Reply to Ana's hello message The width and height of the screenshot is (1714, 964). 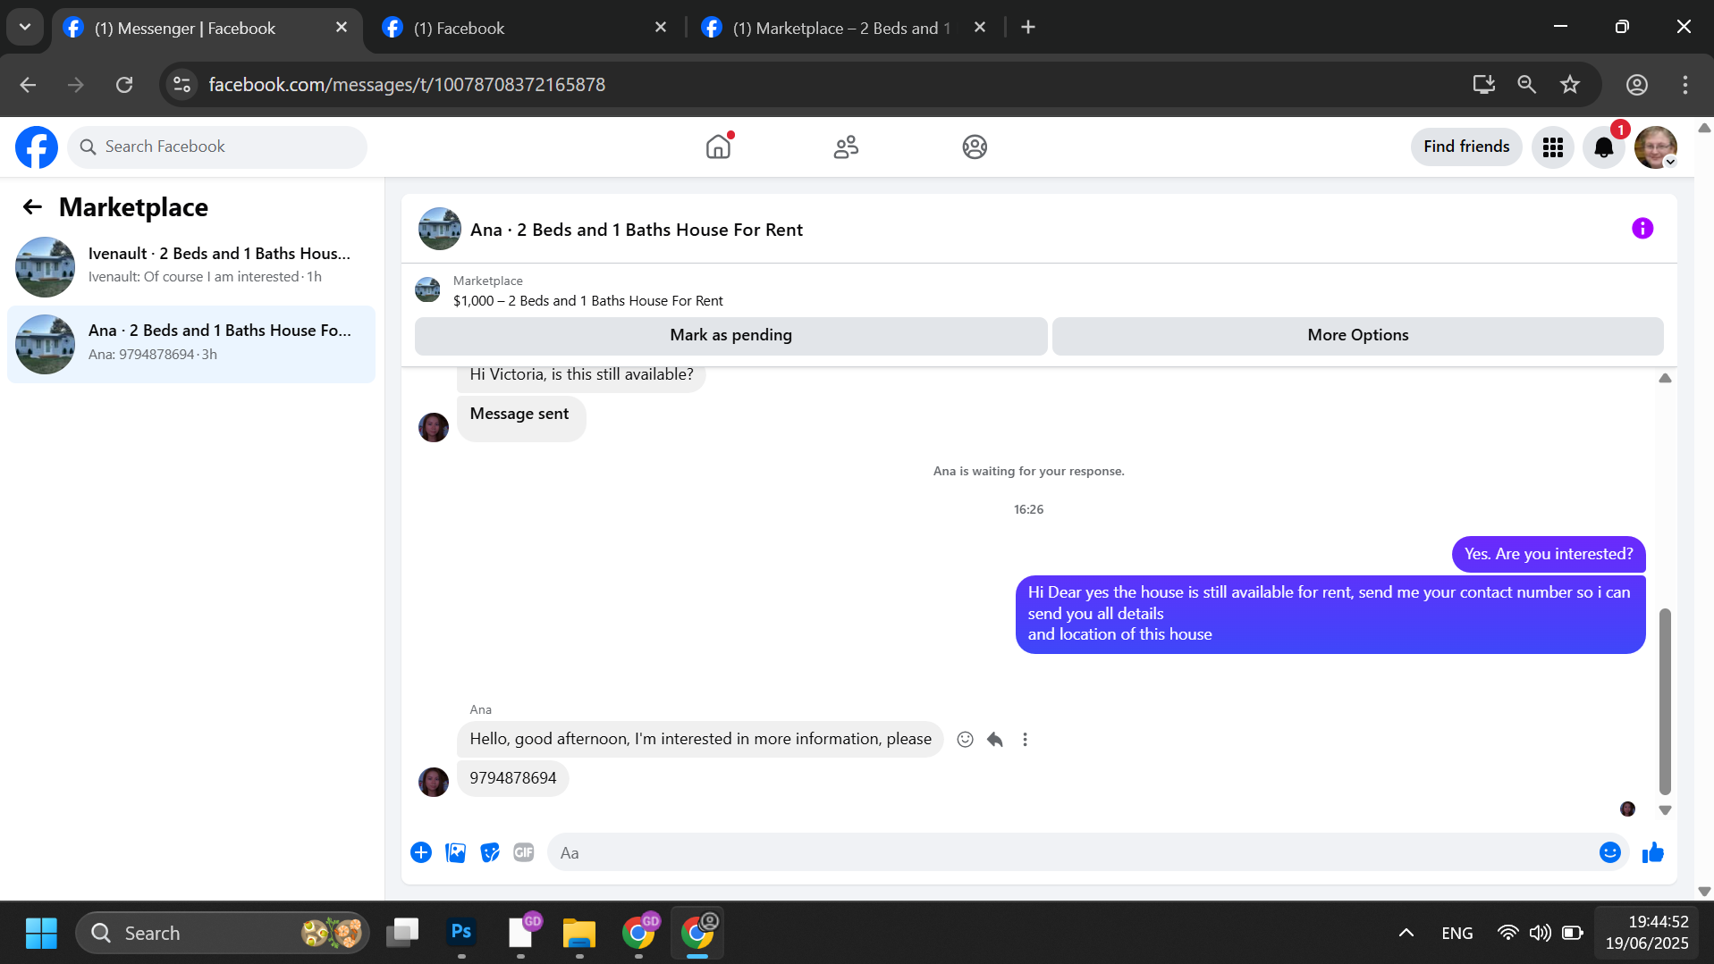(x=995, y=740)
